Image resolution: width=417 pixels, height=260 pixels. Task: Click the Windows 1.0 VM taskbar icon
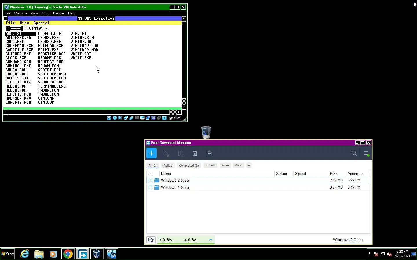click(x=111, y=254)
